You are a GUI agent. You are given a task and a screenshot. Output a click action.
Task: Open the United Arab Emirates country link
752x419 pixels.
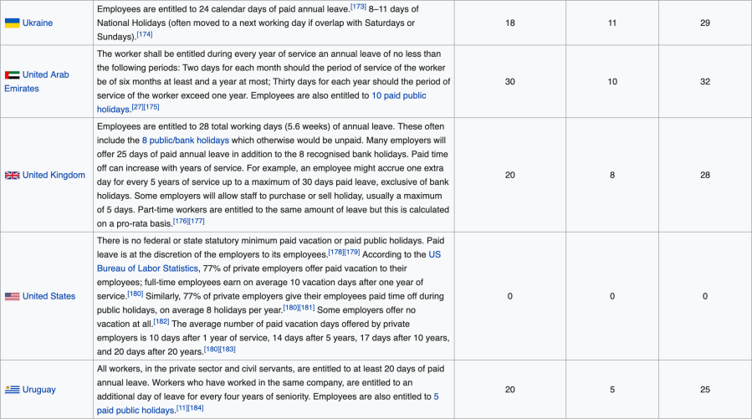click(46, 75)
